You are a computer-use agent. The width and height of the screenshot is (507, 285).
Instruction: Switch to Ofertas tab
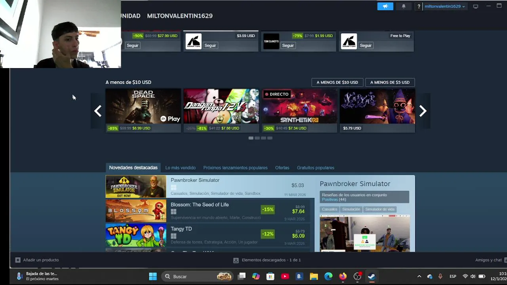[x=282, y=168]
